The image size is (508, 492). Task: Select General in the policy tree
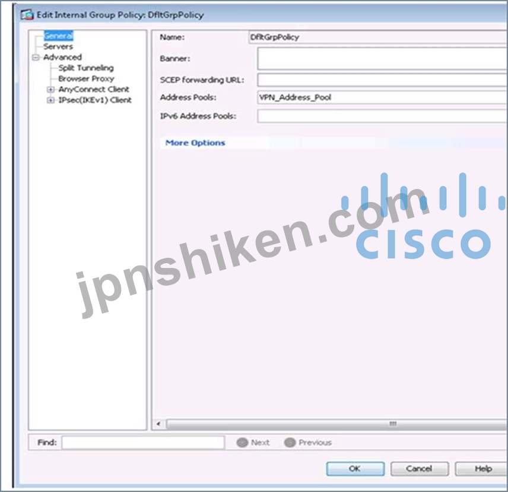58,36
